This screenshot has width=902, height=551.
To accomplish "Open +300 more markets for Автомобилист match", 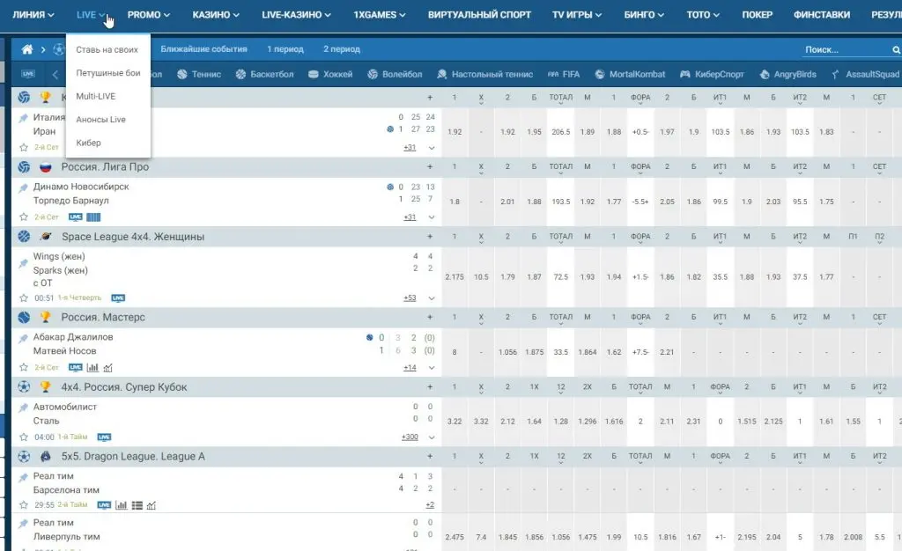I will coord(410,437).
